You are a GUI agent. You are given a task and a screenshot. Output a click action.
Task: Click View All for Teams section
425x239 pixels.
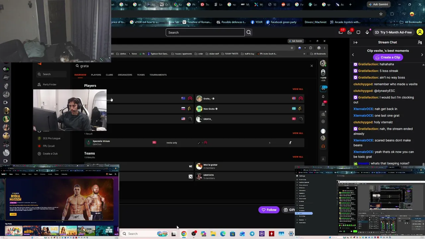297,157
